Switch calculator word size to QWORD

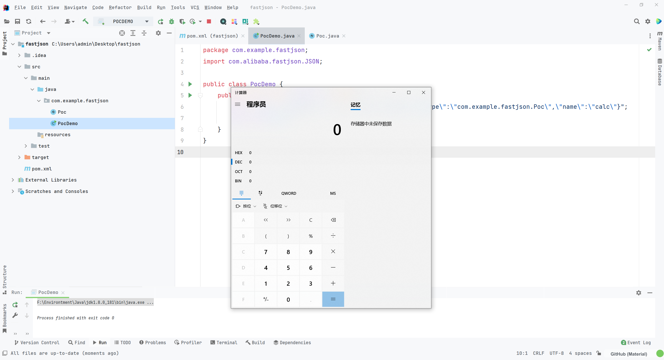(289, 193)
